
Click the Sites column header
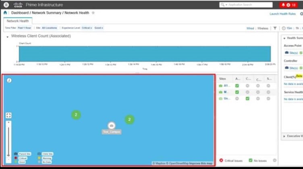[222, 79]
